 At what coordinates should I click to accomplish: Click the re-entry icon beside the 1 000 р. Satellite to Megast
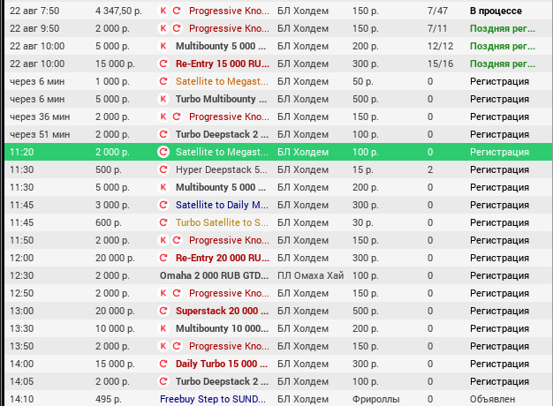click(163, 81)
